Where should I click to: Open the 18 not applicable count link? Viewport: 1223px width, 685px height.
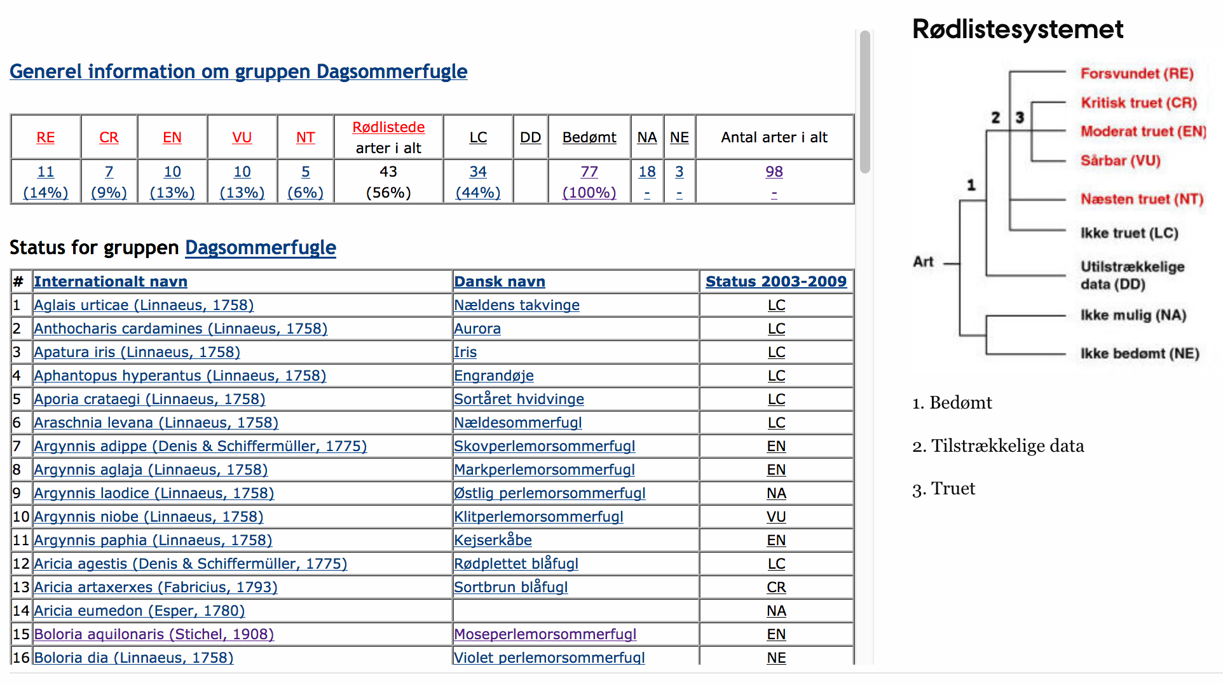[647, 172]
